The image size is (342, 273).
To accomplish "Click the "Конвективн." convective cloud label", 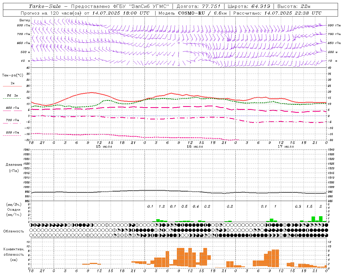I will pyautogui.click(x=14, y=249).
